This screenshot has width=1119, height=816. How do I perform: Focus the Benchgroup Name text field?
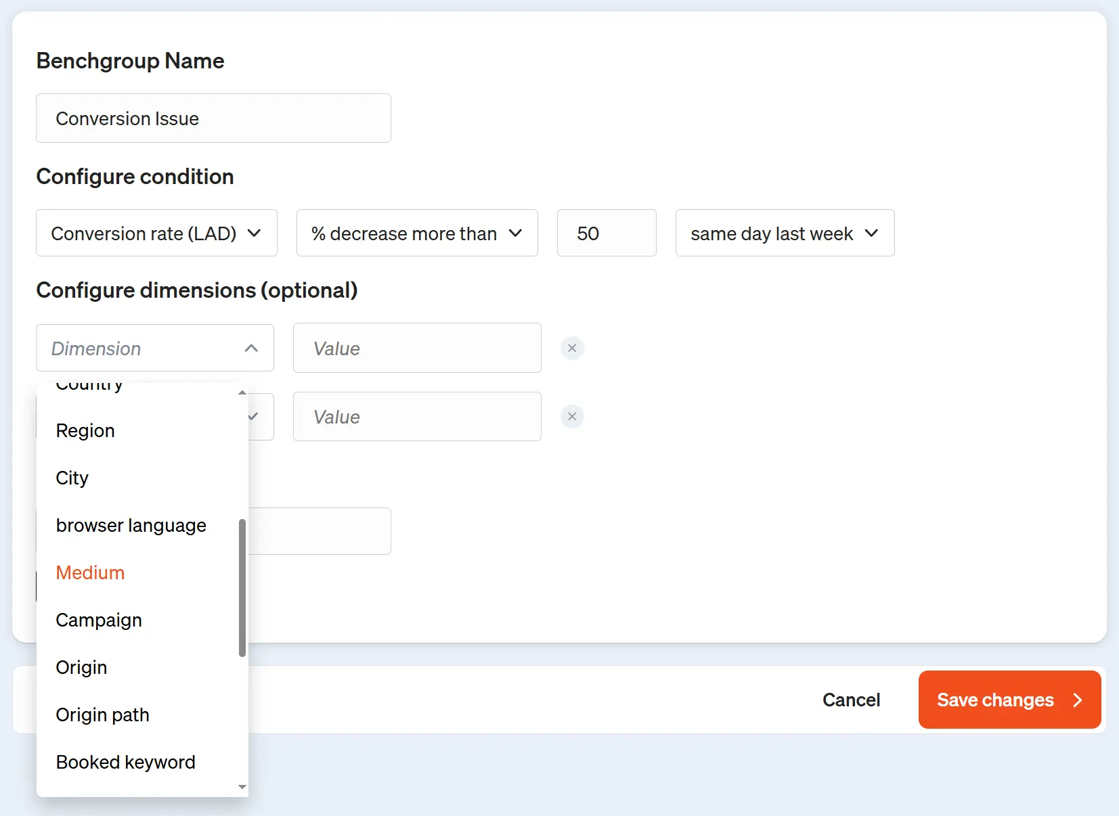click(213, 118)
